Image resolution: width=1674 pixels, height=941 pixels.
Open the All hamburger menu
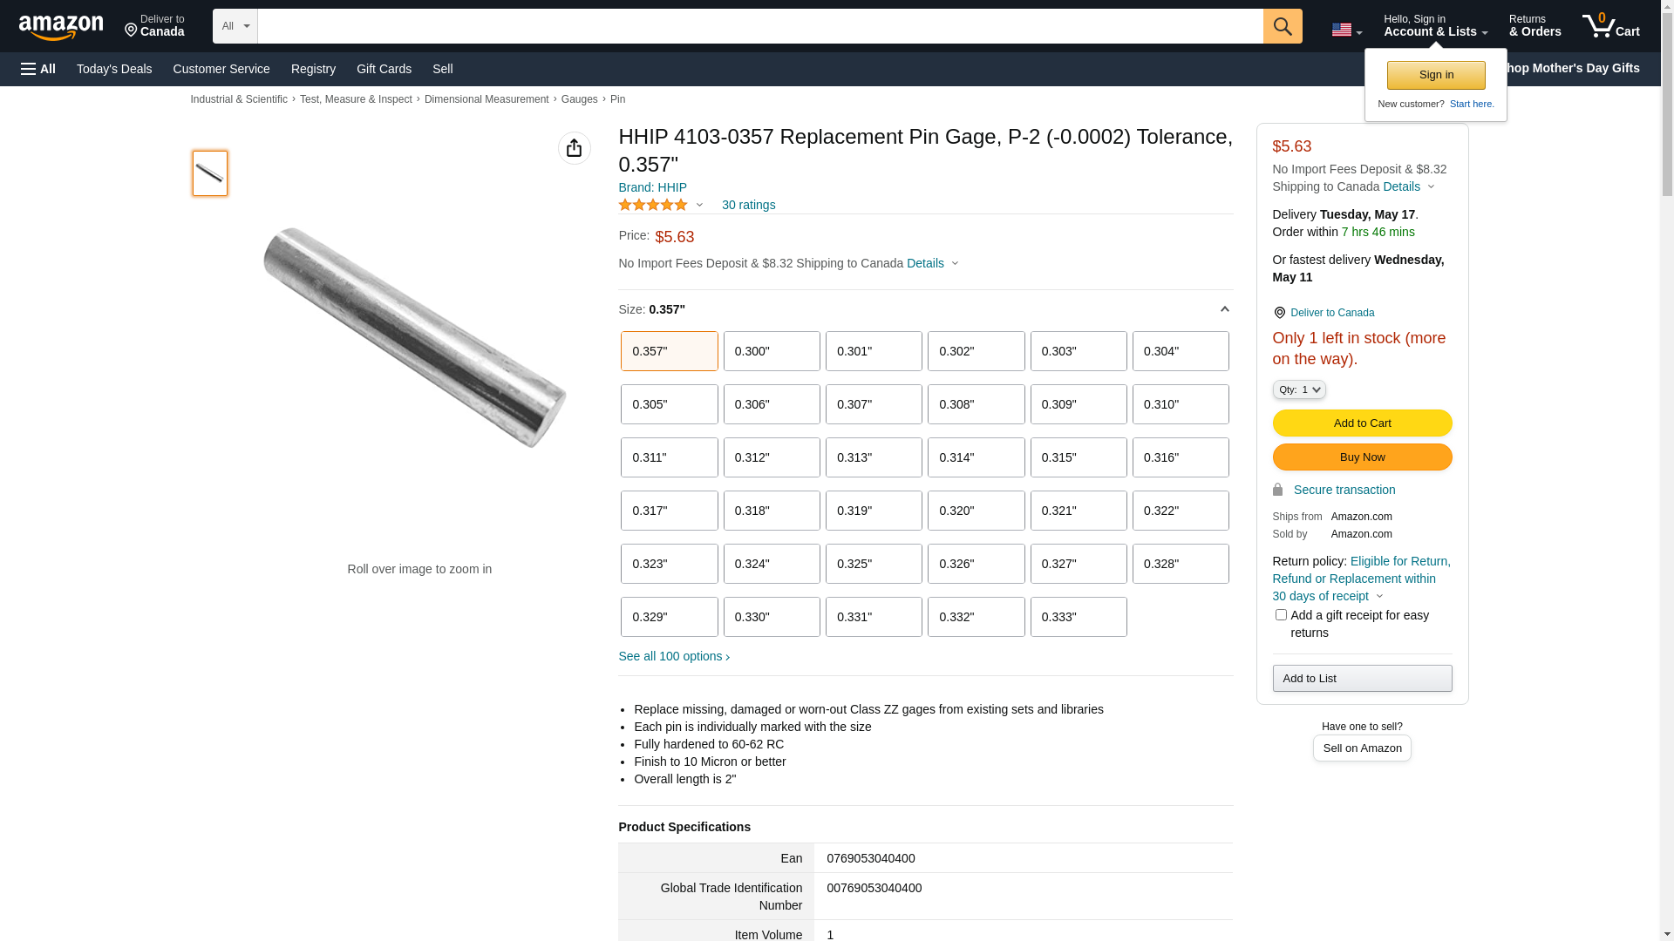point(38,69)
